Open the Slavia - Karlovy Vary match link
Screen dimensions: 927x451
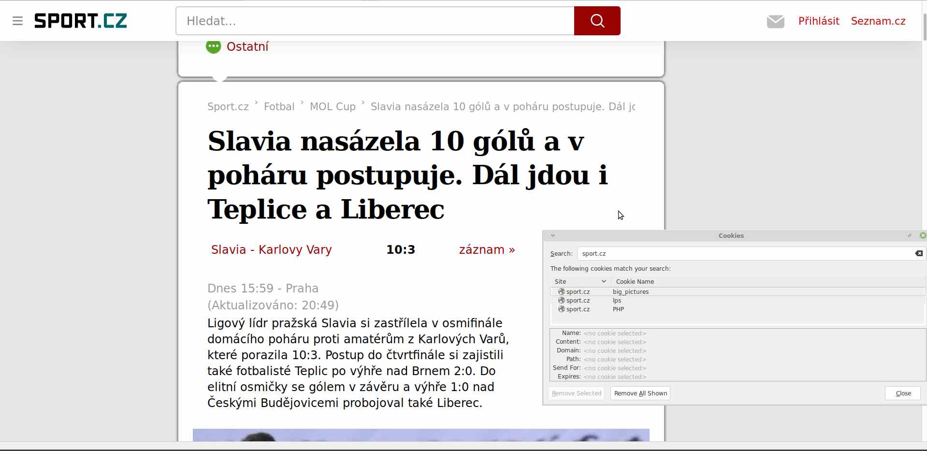(271, 249)
